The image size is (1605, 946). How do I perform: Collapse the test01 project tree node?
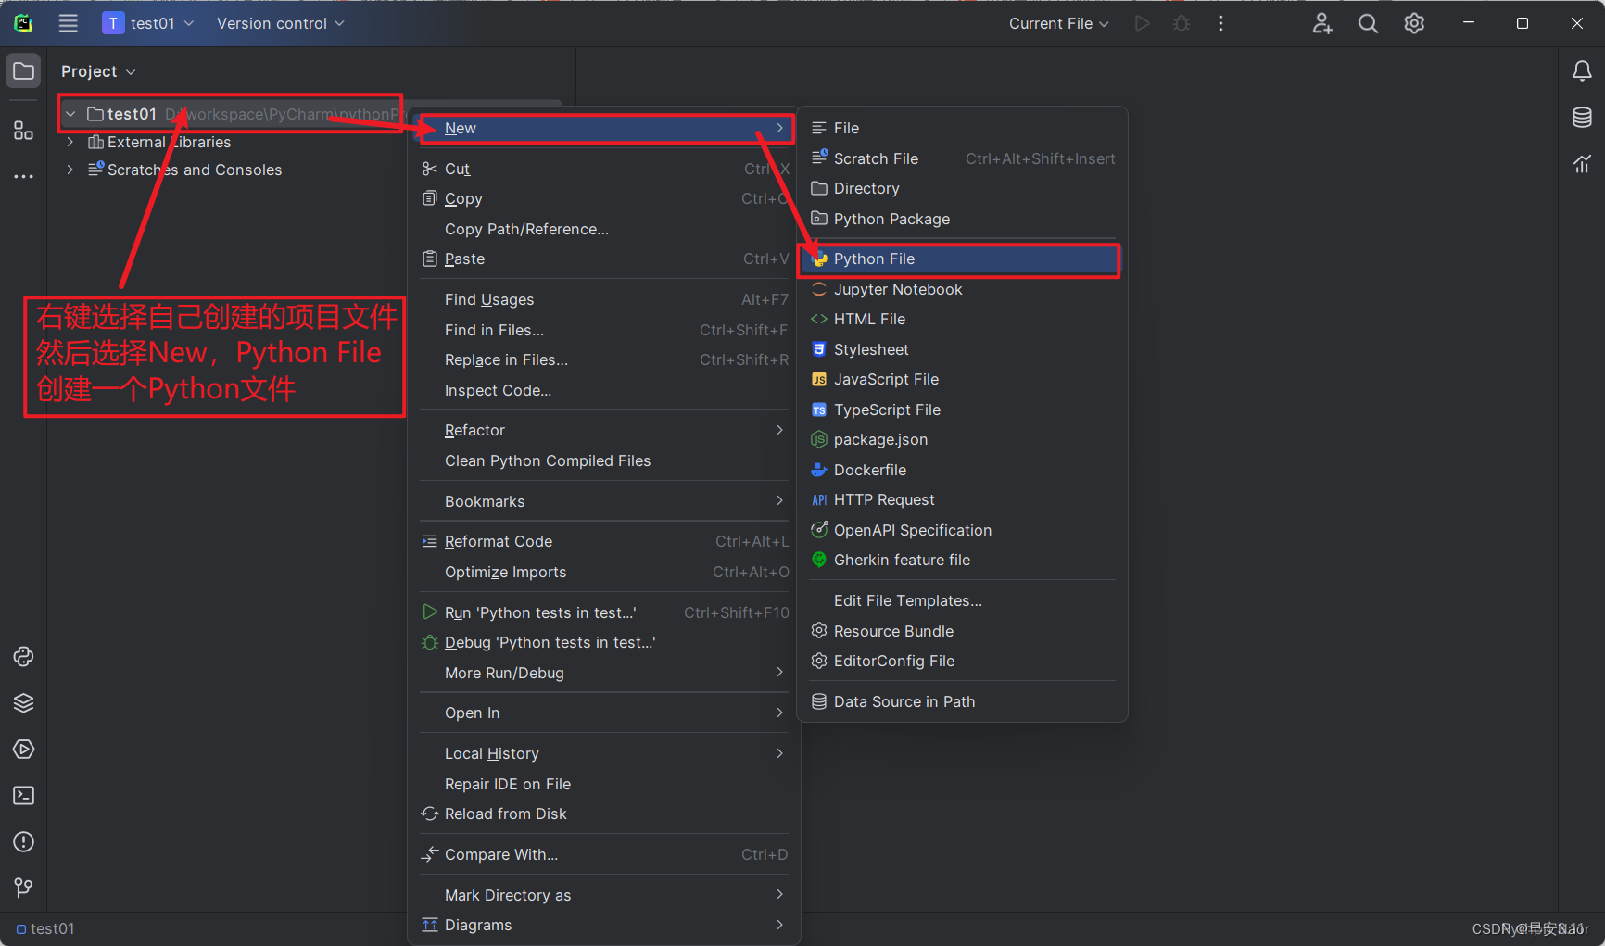click(x=70, y=114)
